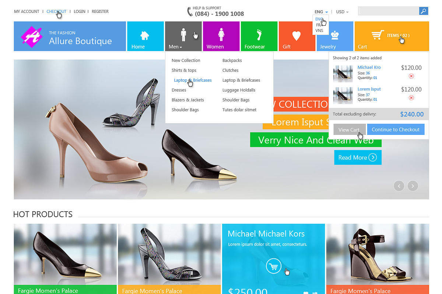Click the $240.00 cart total
The width and height of the screenshot is (442, 294).
pyautogui.click(x=412, y=114)
